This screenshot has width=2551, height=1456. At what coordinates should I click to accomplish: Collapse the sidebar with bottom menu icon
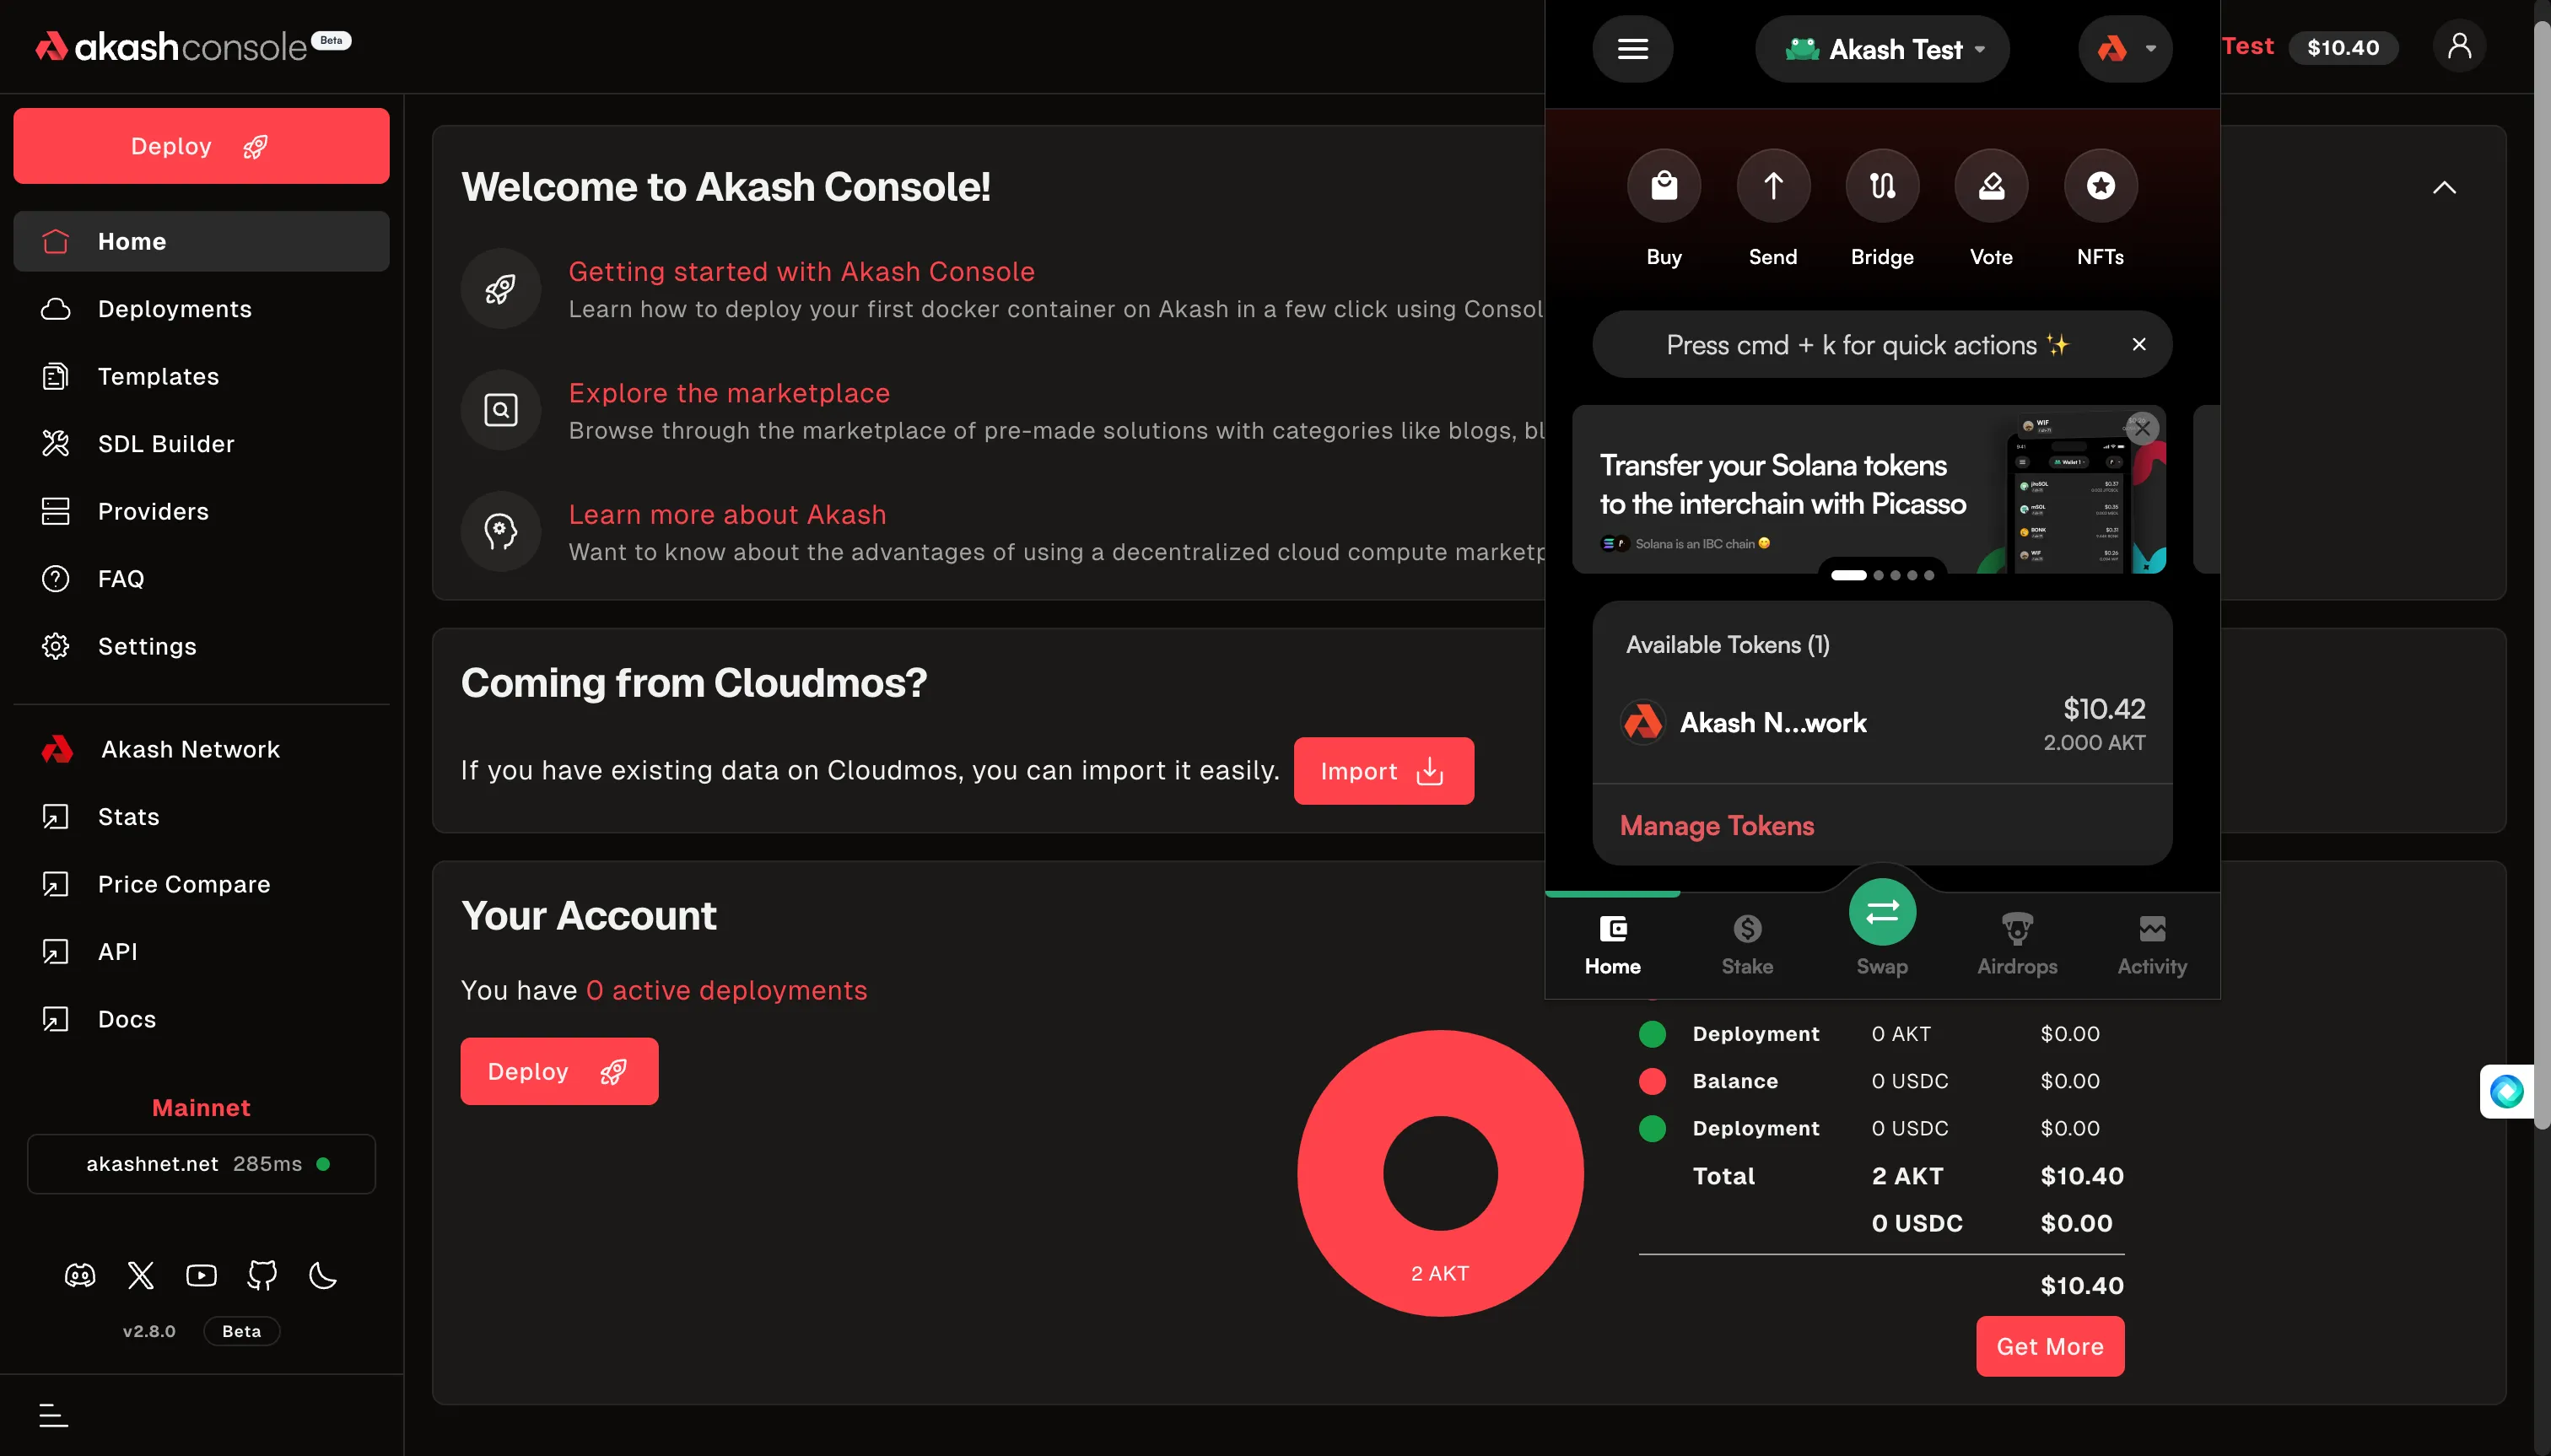pos(53,1415)
